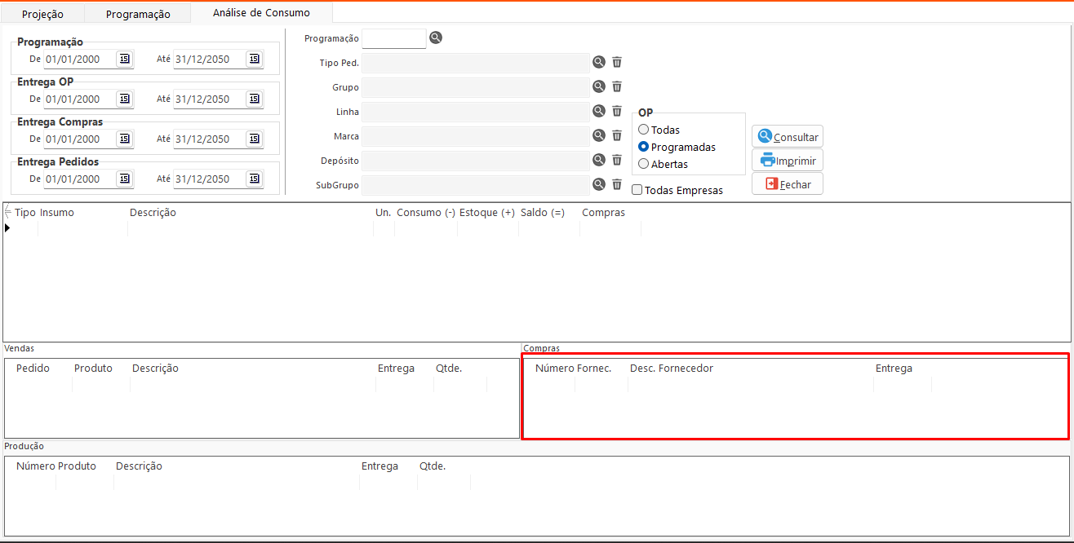Select the Abertas OP radio option

(644, 164)
